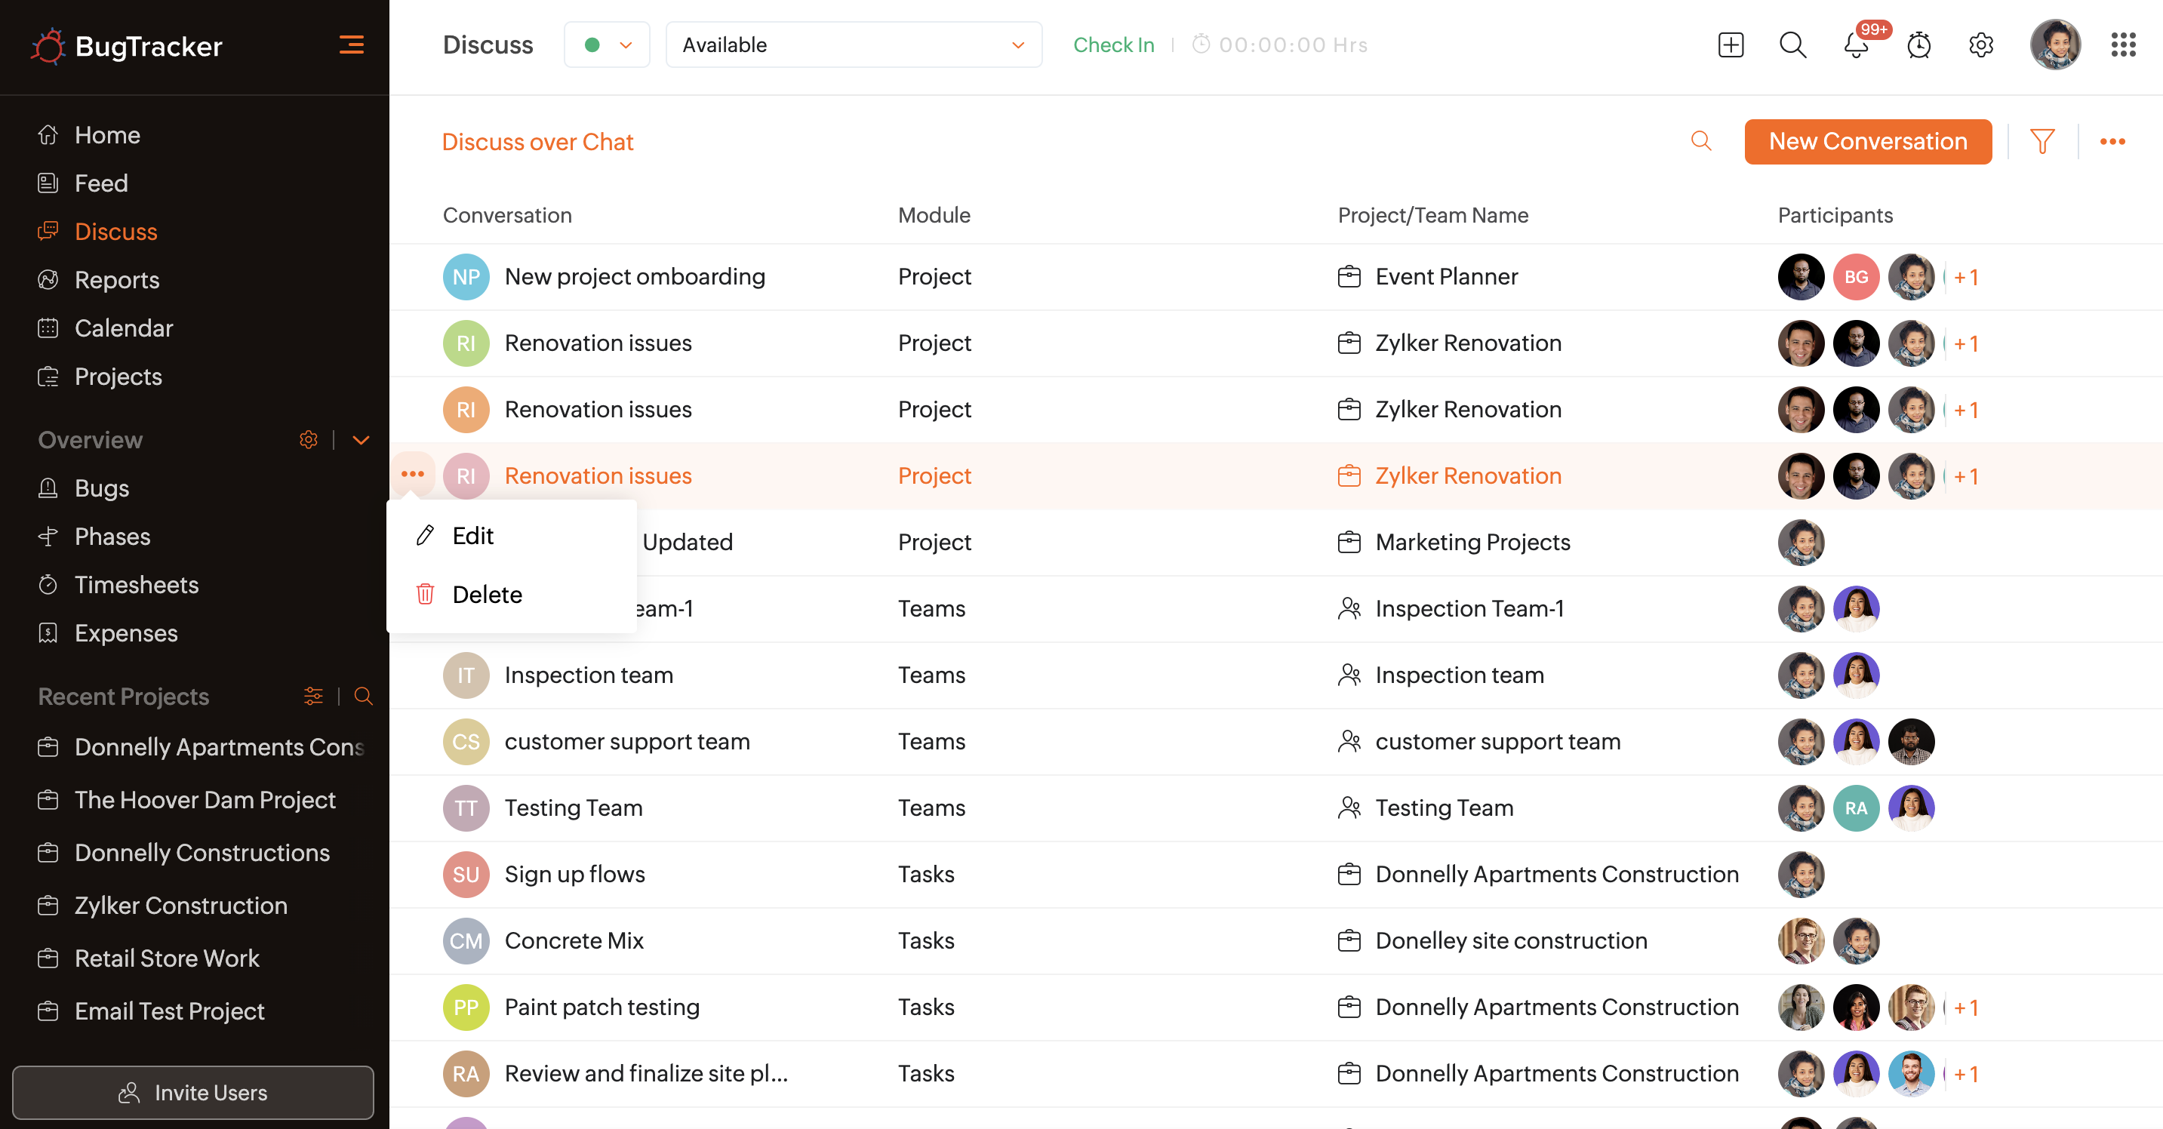Collapse the Overview section chevron
This screenshot has width=2163, height=1129.
point(361,440)
